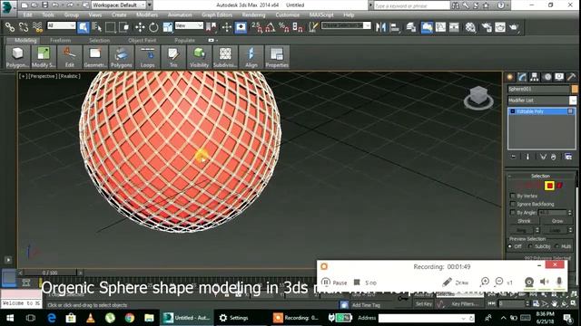Enable Ignore Backfacing checkbox

(x=512, y=204)
